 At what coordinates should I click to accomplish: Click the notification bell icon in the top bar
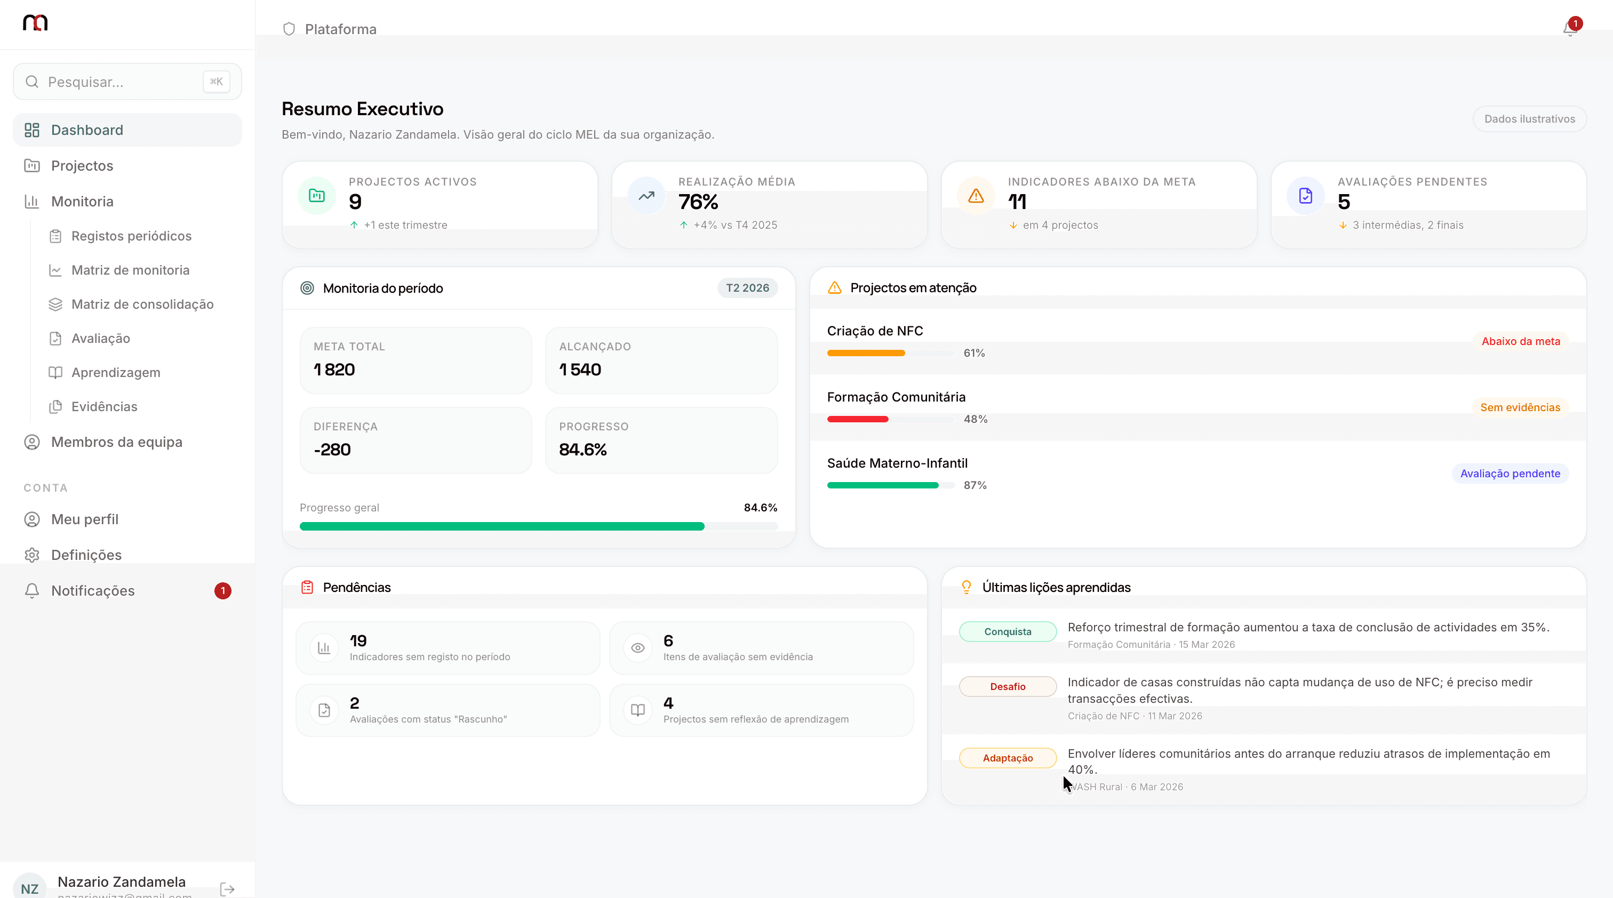pyautogui.click(x=1569, y=28)
